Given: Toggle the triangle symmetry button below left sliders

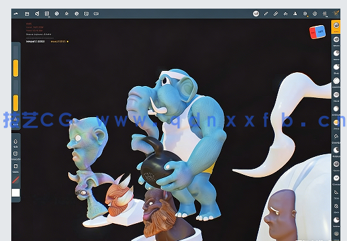Looking at the screenshot, I should coord(15,120).
